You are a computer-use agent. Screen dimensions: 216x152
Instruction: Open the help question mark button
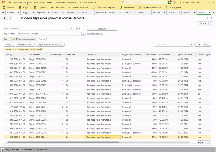[x=211, y=23]
